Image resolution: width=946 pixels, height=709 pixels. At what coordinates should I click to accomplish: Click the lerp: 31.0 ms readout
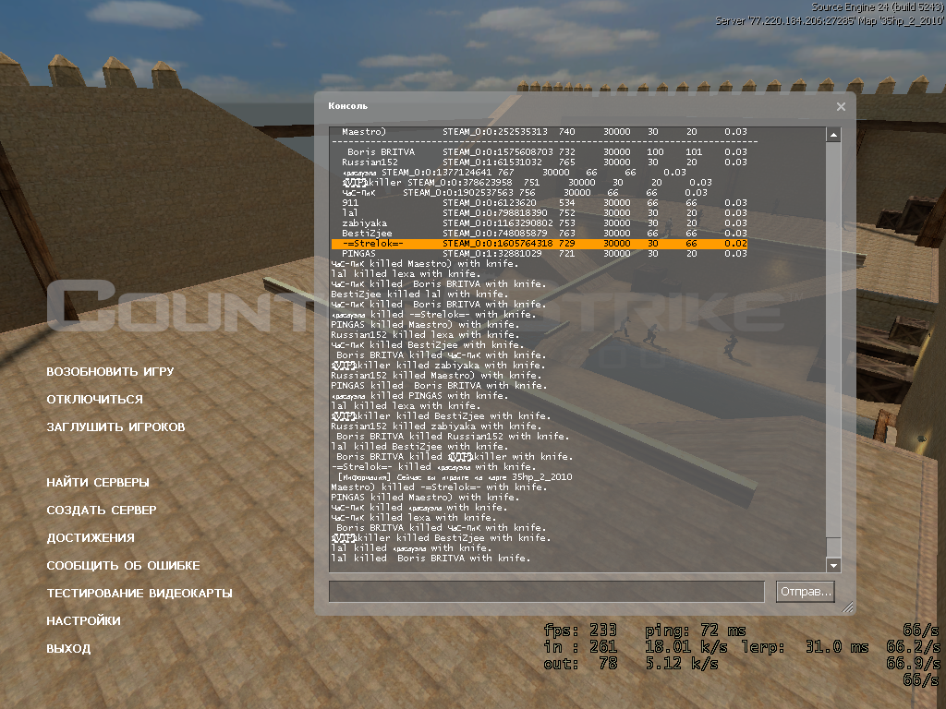click(x=805, y=647)
